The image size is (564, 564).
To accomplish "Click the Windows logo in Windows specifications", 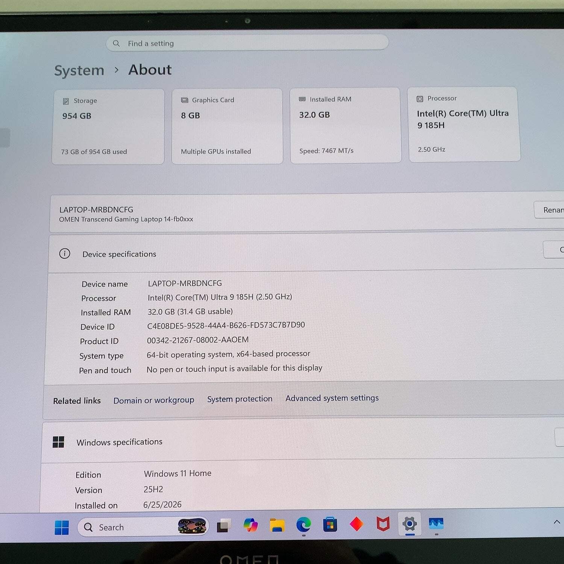I will click(x=58, y=442).
